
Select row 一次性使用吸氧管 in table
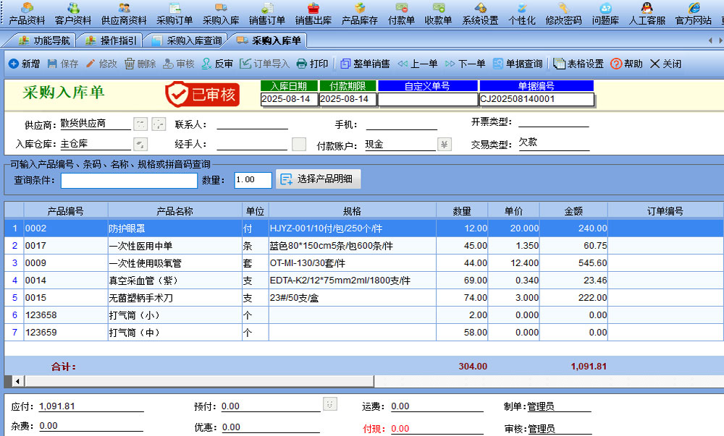174,263
